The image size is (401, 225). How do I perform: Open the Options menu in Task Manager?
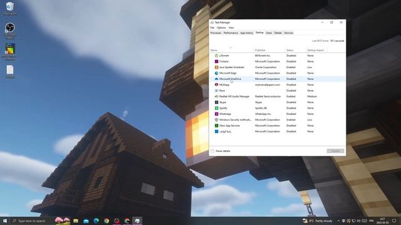pos(221,27)
